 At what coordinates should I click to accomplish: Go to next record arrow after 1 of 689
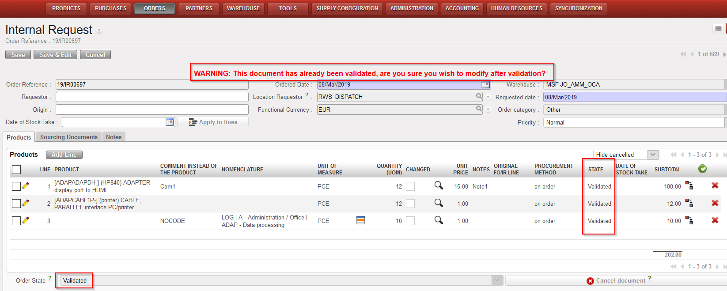(x=724, y=54)
